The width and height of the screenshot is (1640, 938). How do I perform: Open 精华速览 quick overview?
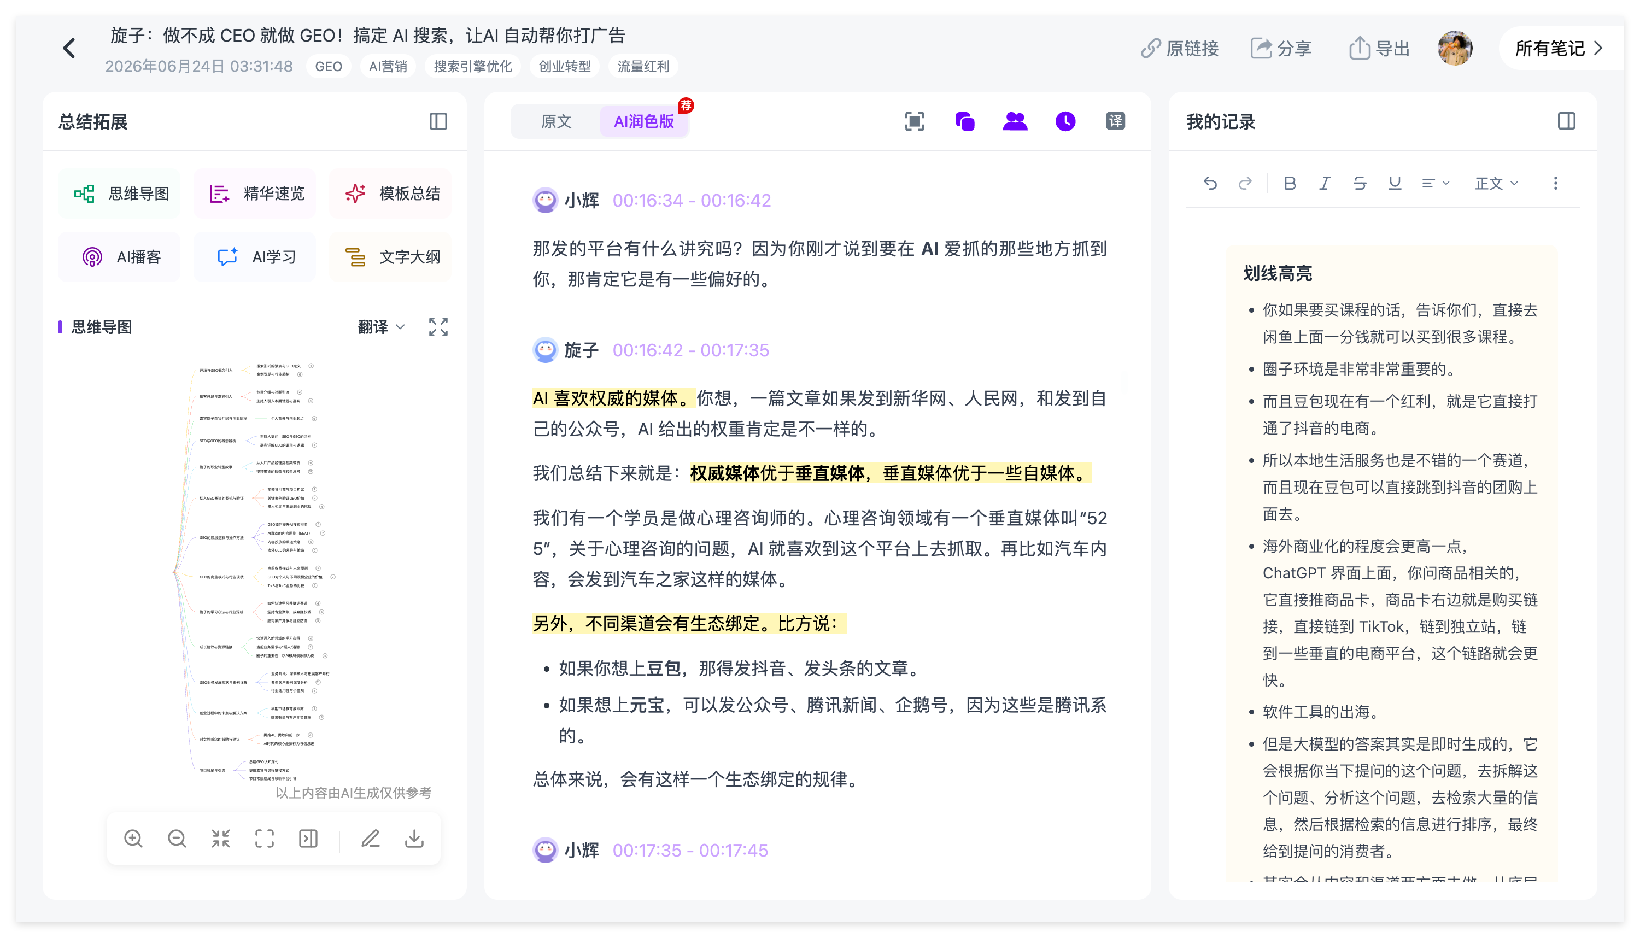[256, 194]
